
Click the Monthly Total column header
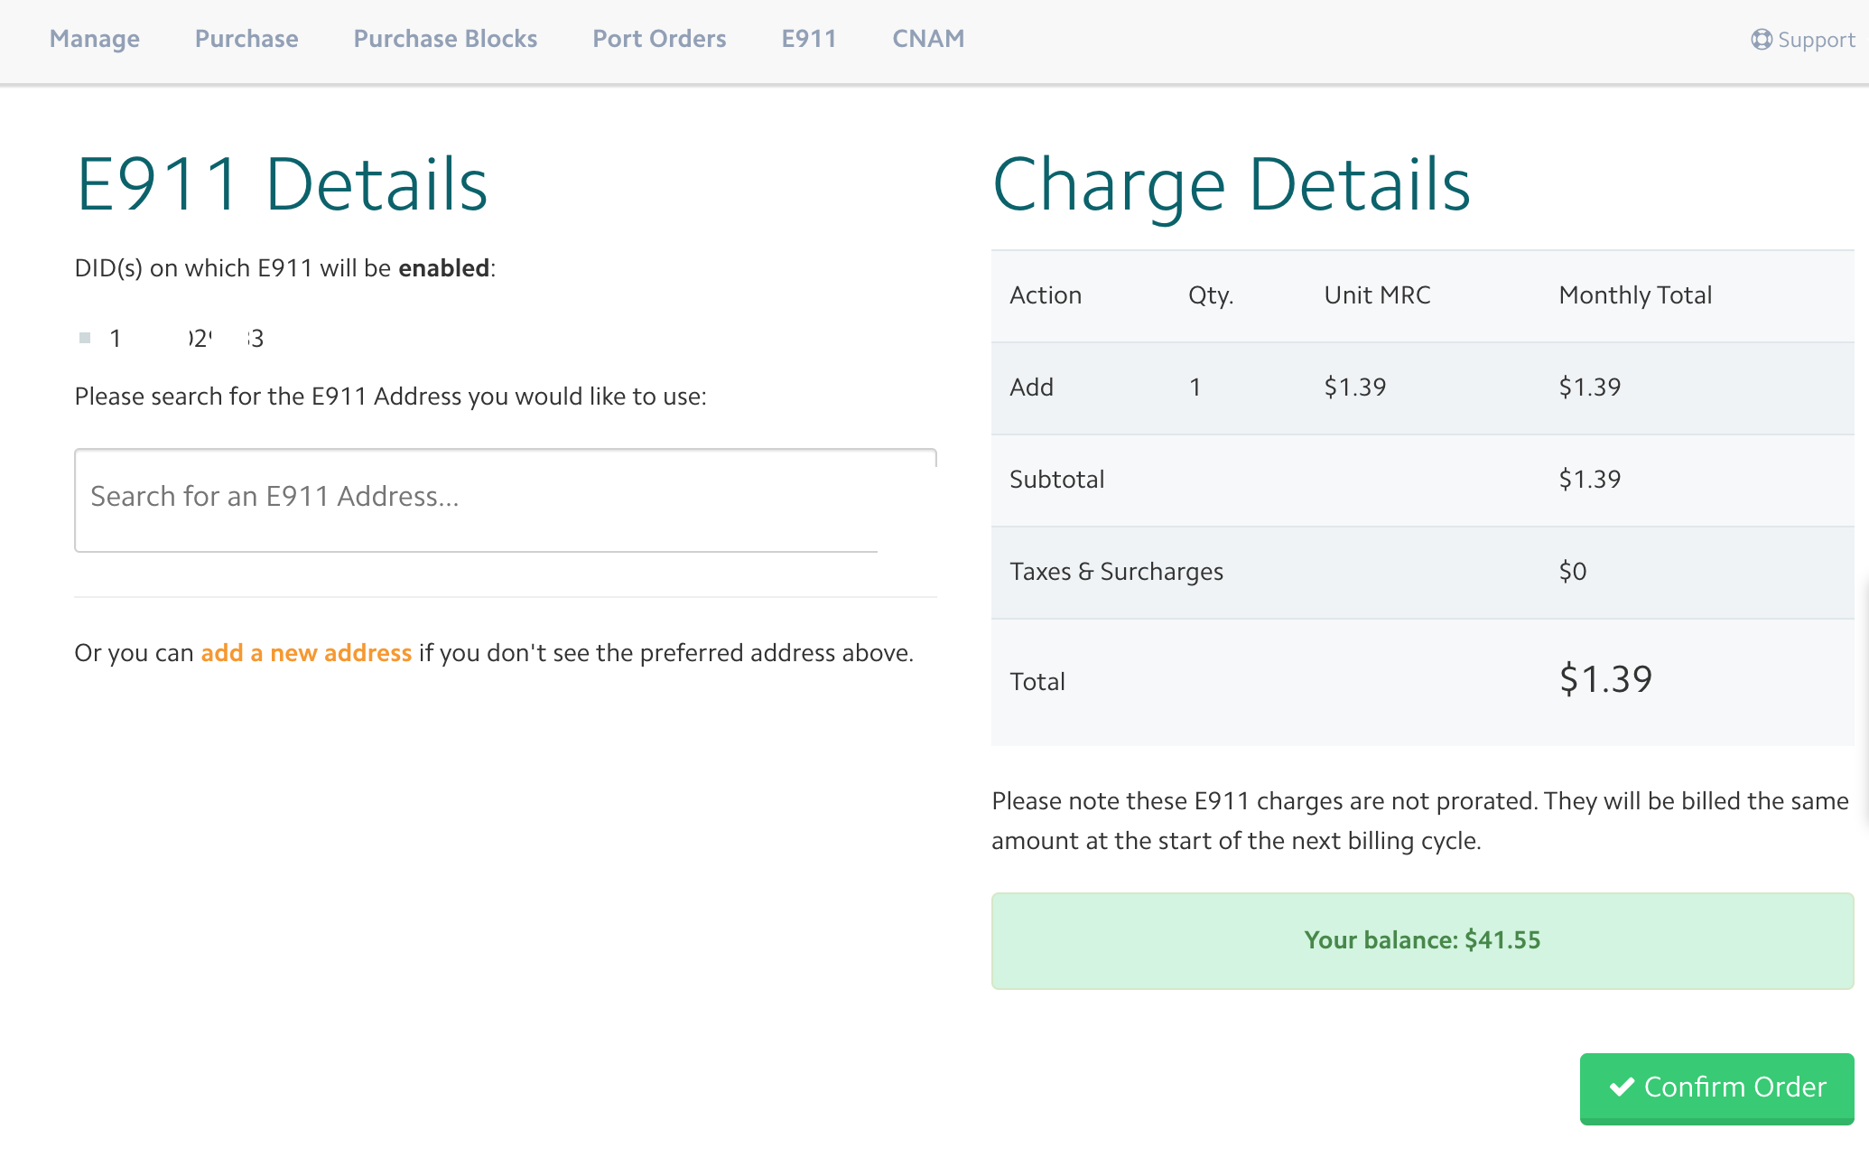pyautogui.click(x=1635, y=295)
